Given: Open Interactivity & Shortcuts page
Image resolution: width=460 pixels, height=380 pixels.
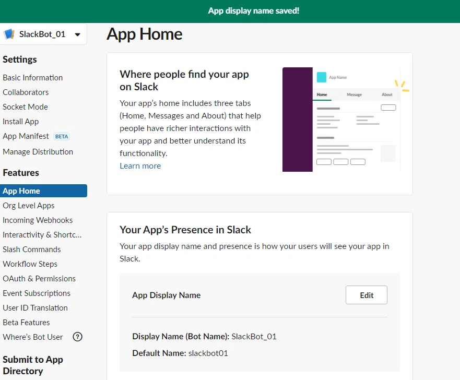Looking at the screenshot, I should [x=42, y=235].
